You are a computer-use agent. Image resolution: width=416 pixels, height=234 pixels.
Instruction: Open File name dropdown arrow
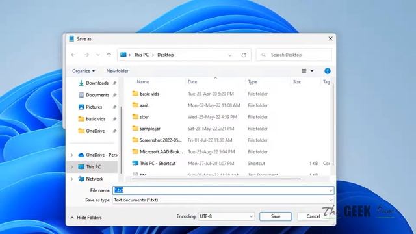331,190
